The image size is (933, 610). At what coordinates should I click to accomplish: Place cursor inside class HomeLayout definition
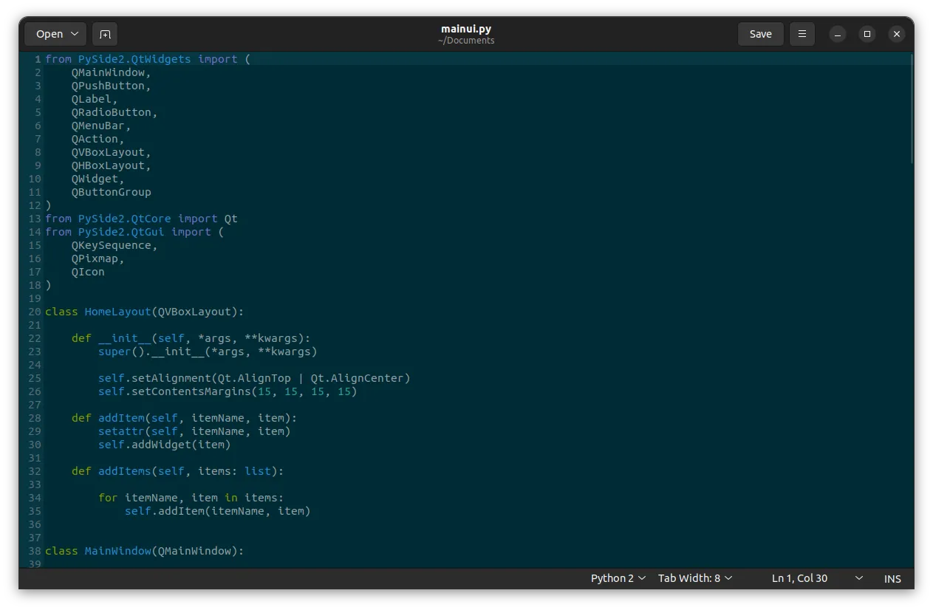point(144,312)
